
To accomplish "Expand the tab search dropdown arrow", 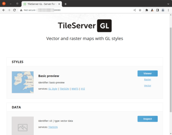I will pyautogui.click(x=168, y=4).
